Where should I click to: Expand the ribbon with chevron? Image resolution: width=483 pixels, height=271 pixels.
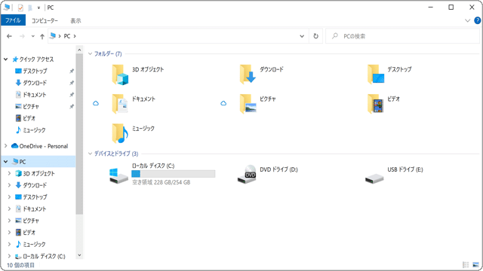[467, 20]
